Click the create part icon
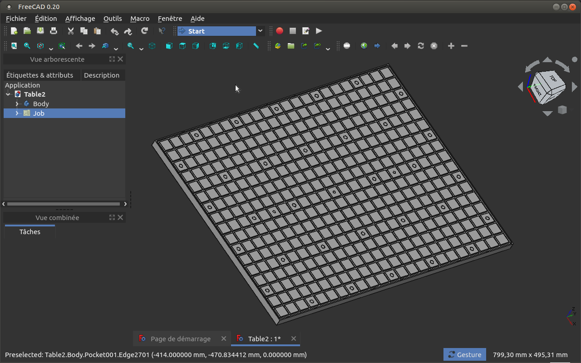Screen dimensions: 581x363 coord(278,46)
